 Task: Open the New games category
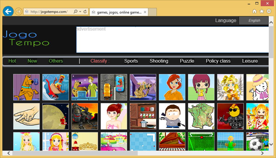point(32,61)
